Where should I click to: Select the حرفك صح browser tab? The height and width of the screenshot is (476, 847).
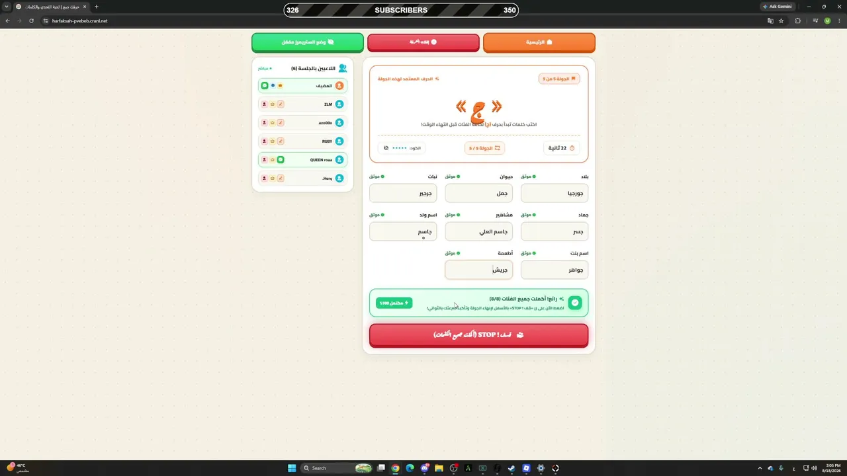(51, 7)
